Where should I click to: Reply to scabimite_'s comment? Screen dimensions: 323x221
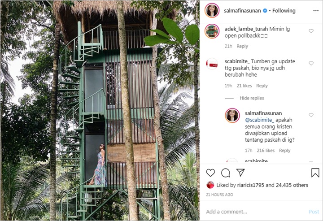262,86
